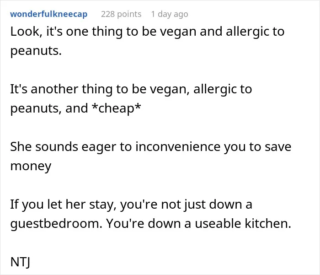Click the single word 'money' line

point(31,166)
